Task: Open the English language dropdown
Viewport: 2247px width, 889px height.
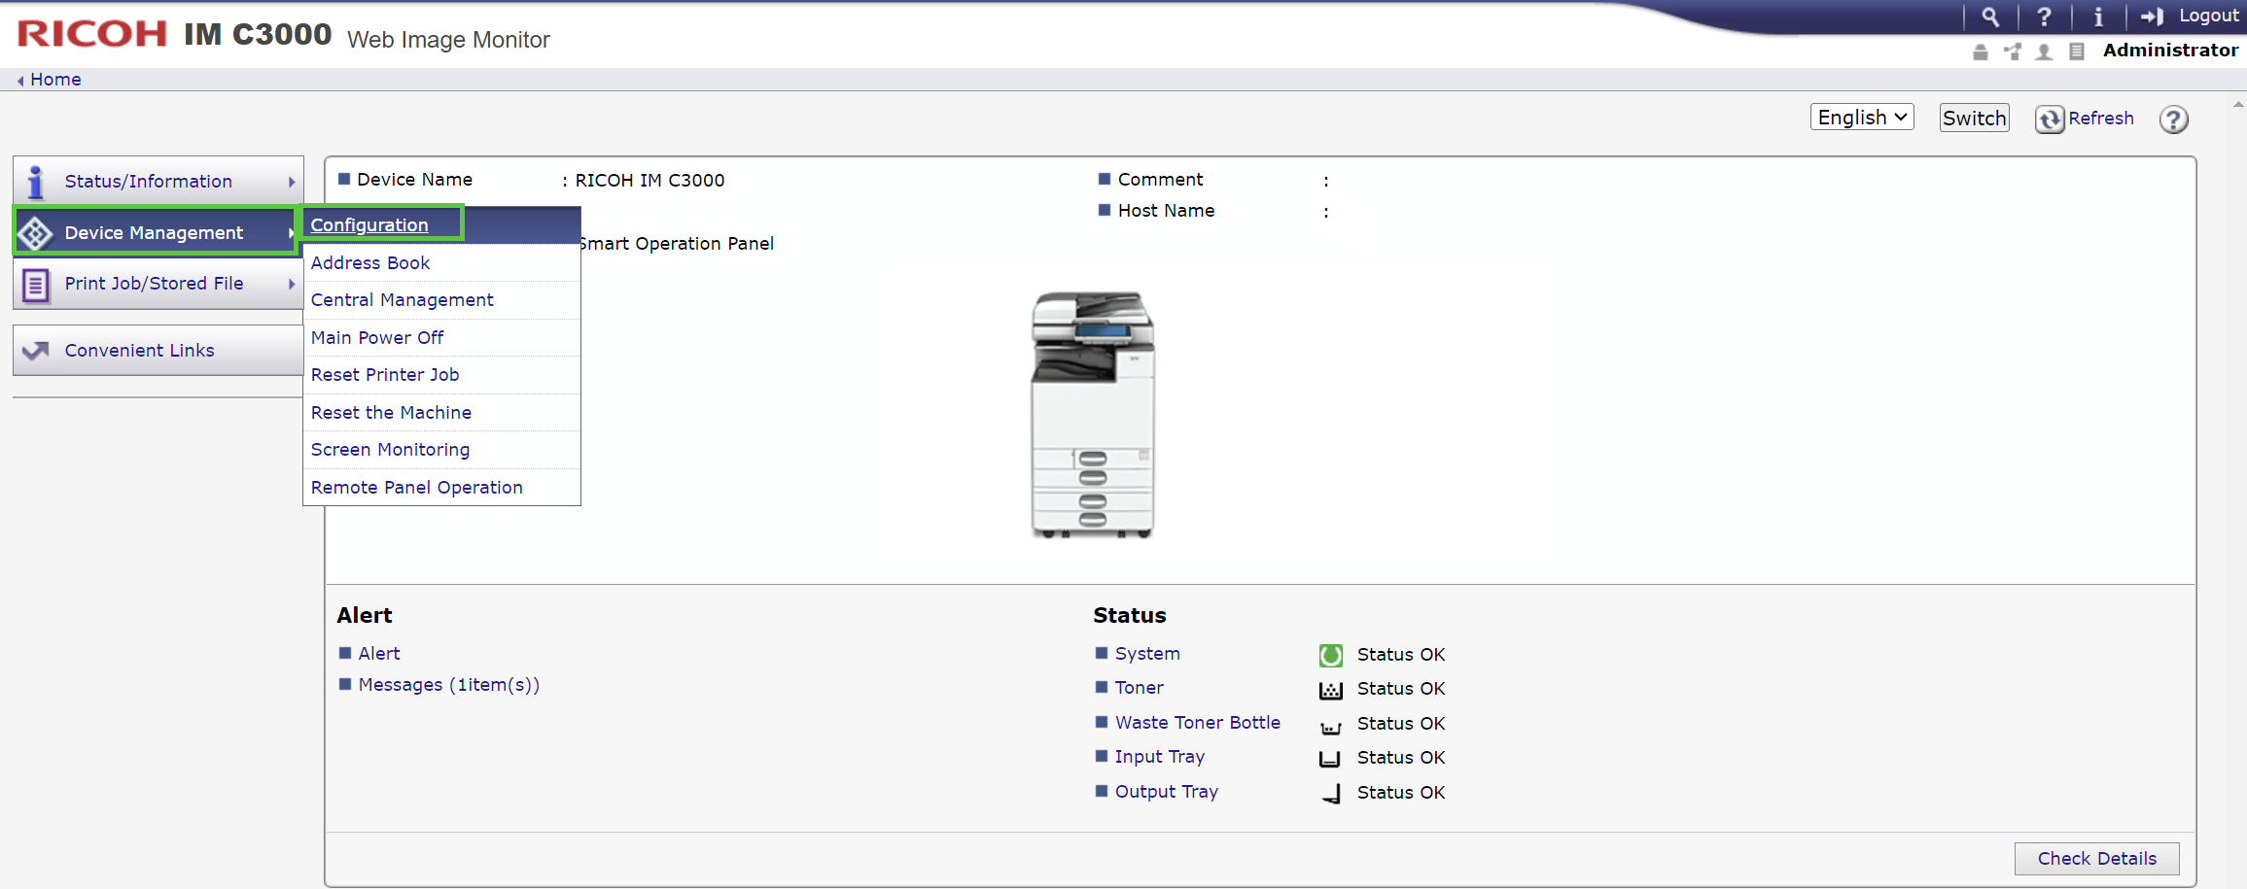Action: click(1861, 118)
